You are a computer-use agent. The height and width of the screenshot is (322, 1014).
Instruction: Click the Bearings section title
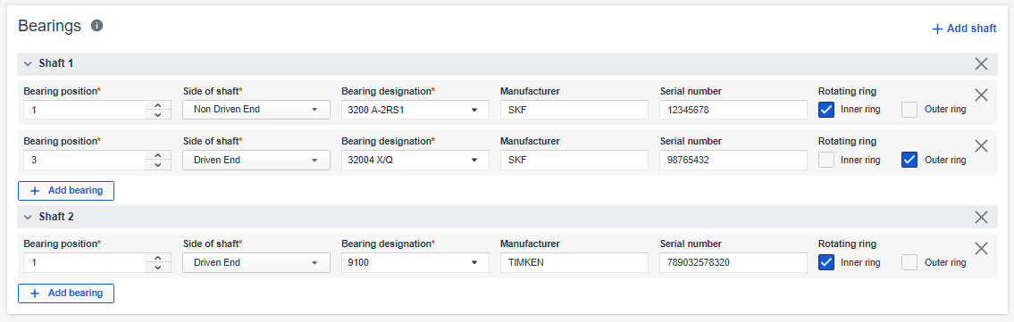click(x=50, y=26)
